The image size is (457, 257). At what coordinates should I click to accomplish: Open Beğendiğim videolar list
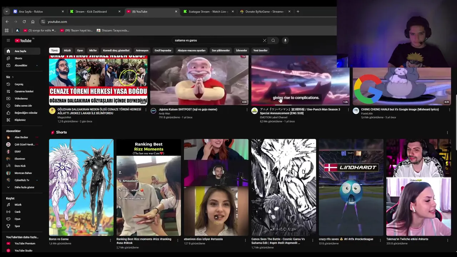(x=22, y=113)
